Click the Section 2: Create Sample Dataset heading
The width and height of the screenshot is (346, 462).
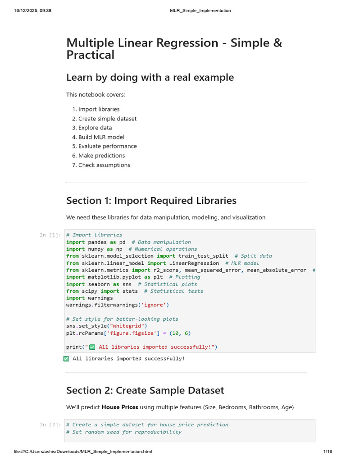point(145,390)
